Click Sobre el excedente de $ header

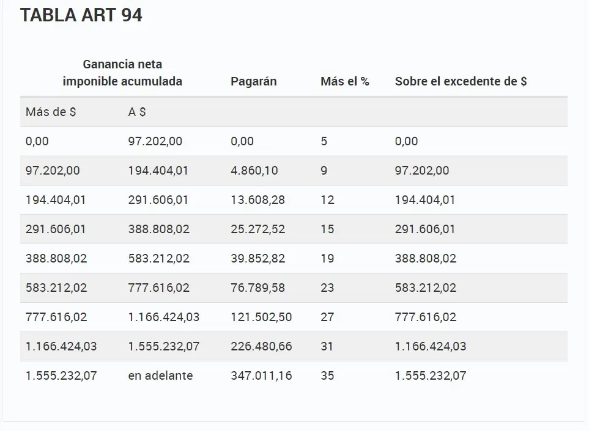[x=461, y=81]
